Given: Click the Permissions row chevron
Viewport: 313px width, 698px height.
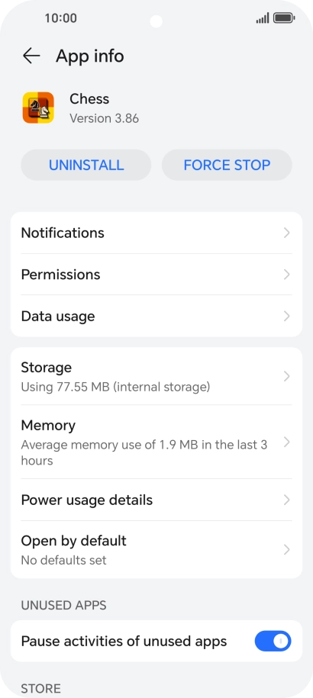Looking at the screenshot, I should [x=287, y=275].
